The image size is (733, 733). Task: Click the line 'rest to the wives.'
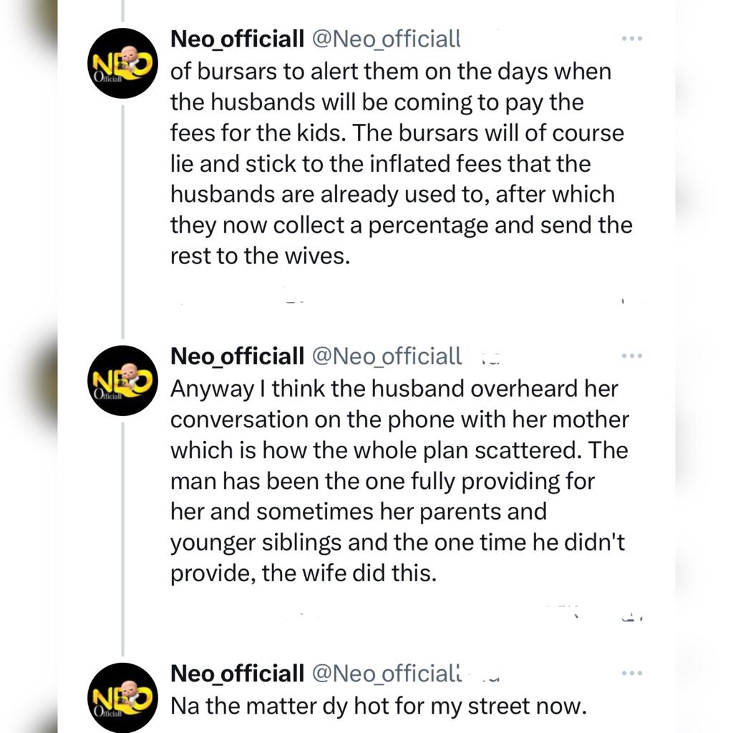(261, 256)
